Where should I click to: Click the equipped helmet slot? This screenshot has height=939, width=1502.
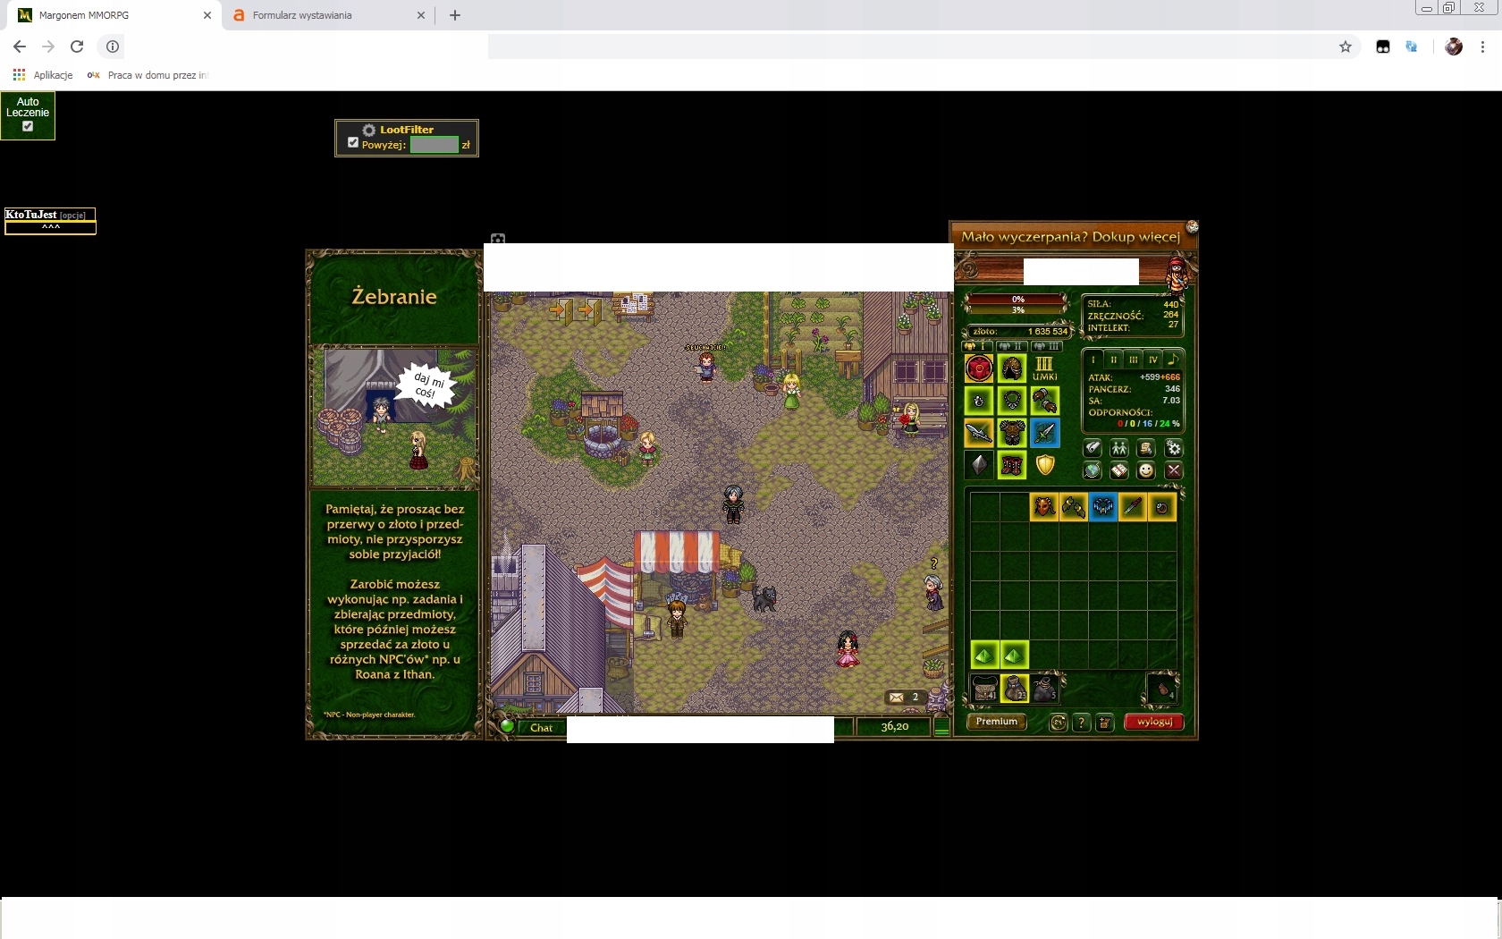click(1012, 368)
